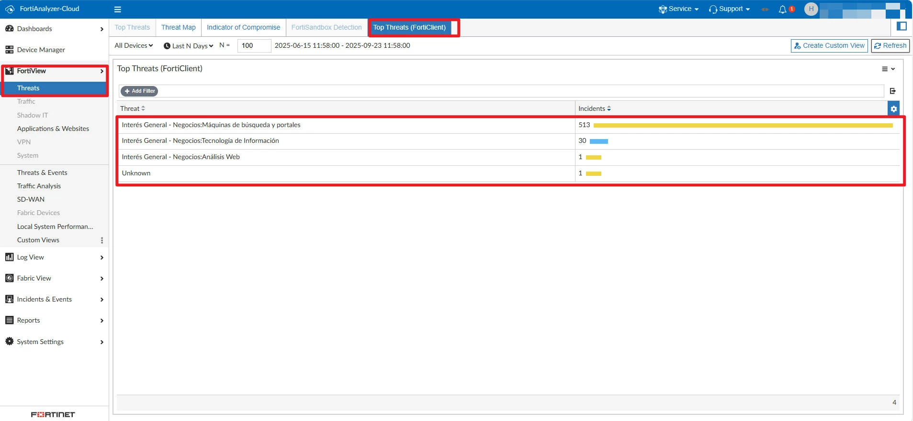Click the export icon beside filter bar
The height and width of the screenshot is (421, 913).
coord(893,91)
